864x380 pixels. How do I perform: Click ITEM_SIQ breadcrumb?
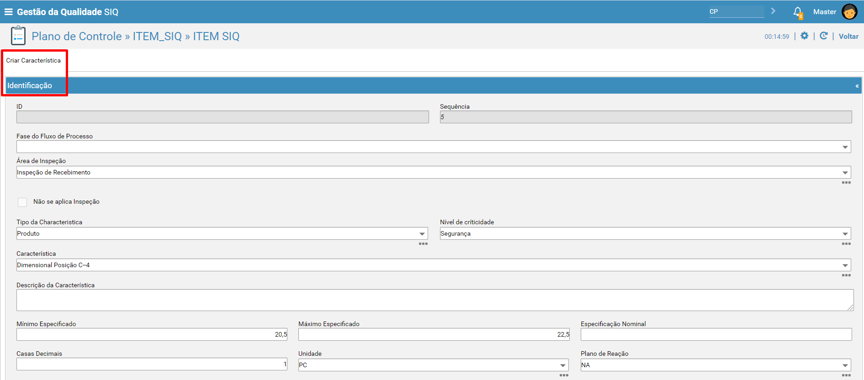(157, 36)
